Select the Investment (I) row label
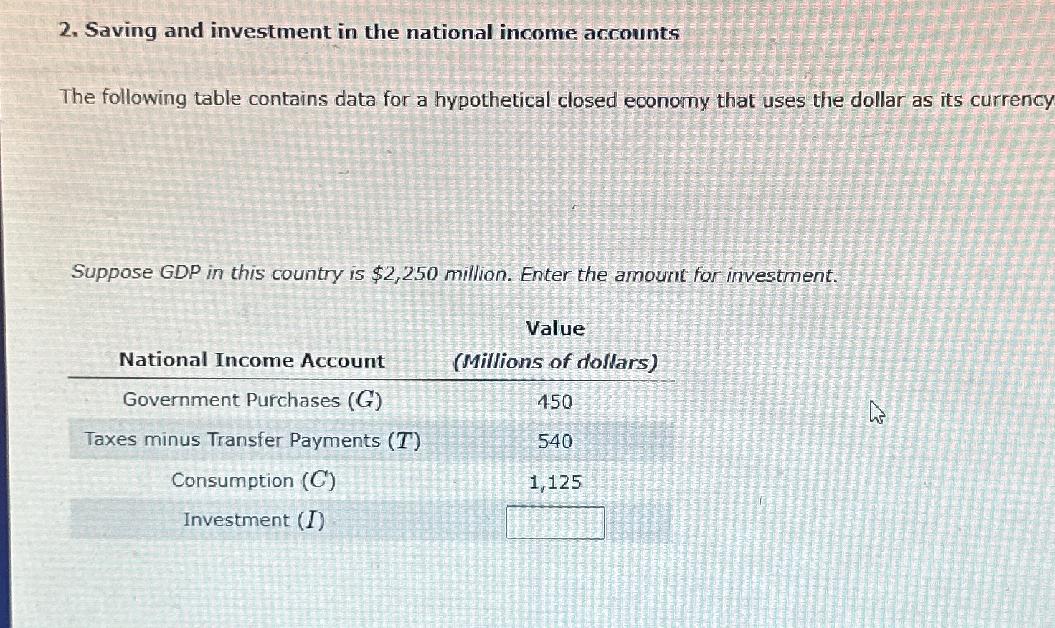The image size is (1055, 628). 252,520
